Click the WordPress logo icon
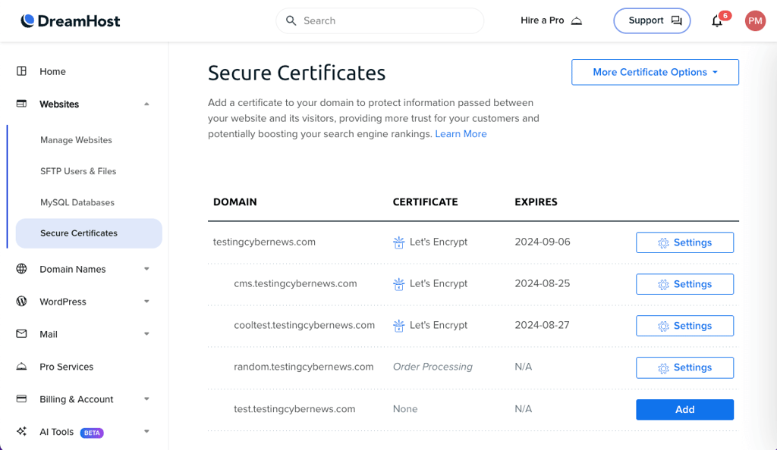 click(x=21, y=302)
